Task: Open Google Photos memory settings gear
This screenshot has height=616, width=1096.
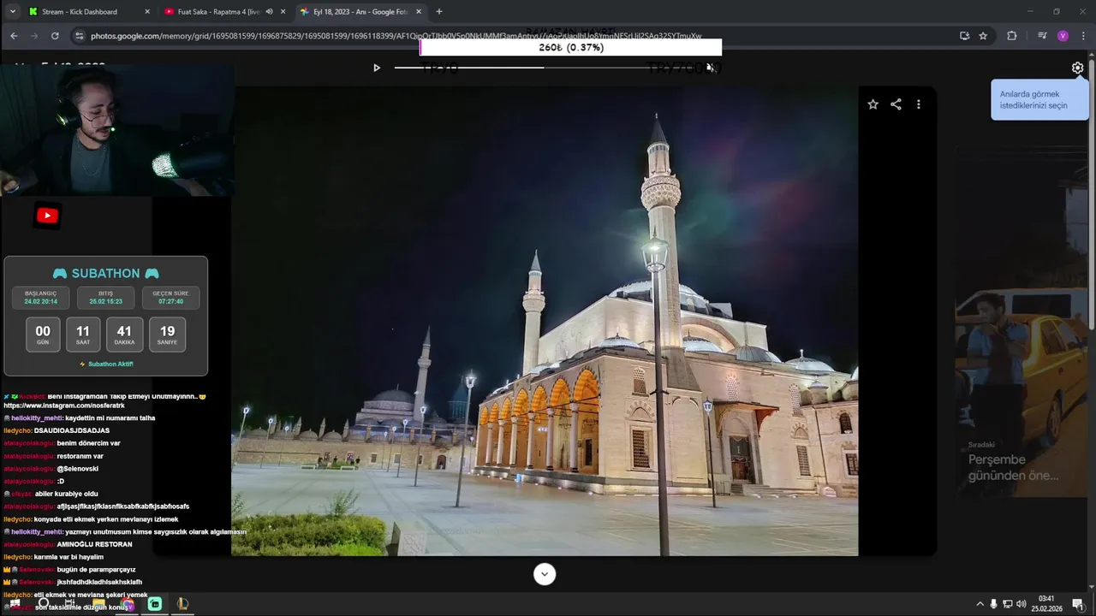Action: pyautogui.click(x=1077, y=68)
